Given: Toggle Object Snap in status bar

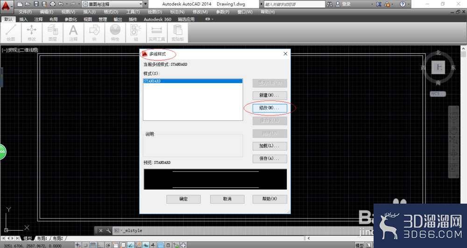Looking at the screenshot, I should (x=115, y=245).
